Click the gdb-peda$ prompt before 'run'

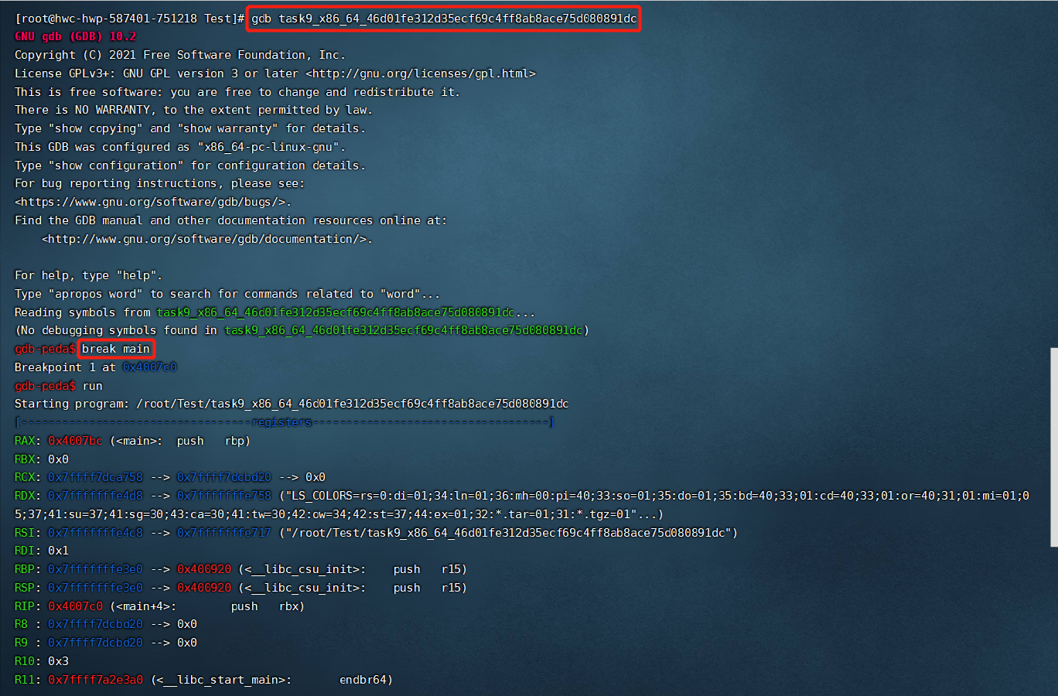tap(44, 386)
